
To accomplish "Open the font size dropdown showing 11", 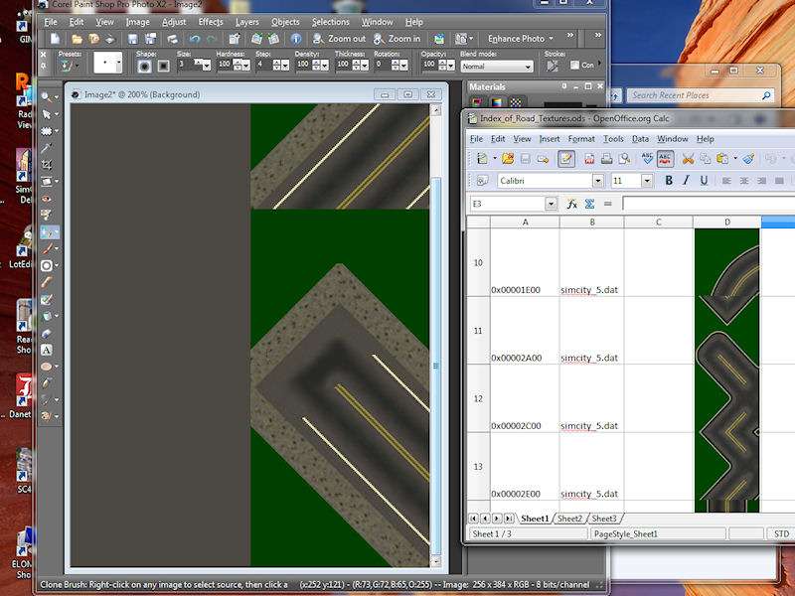I will [x=646, y=181].
